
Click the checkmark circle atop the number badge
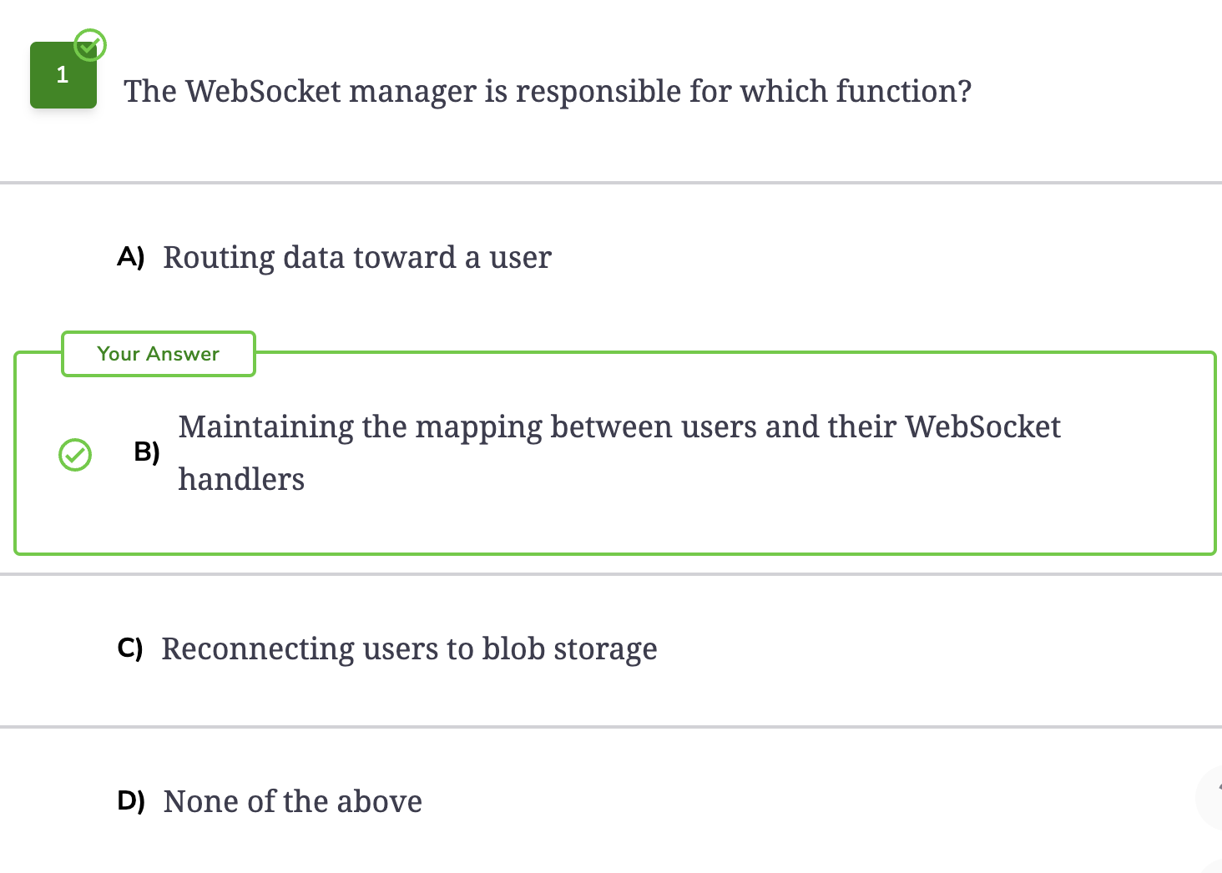pyautogui.click(x=90, y=45)
